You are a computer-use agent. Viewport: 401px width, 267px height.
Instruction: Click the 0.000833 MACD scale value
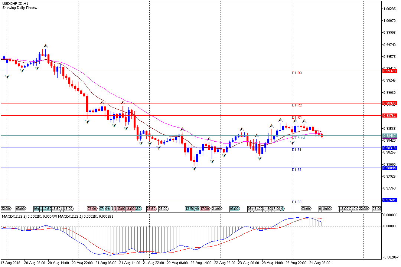pyautogui.click(x=390, y=215)
